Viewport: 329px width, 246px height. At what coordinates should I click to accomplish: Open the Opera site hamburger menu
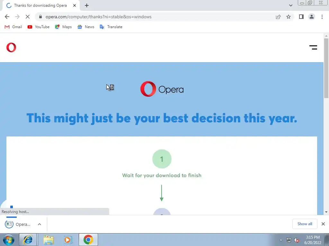coord(313,47)
